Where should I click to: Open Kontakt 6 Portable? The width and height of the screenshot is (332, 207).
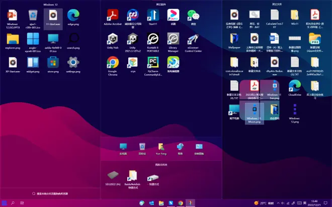[x=153, y=43]
